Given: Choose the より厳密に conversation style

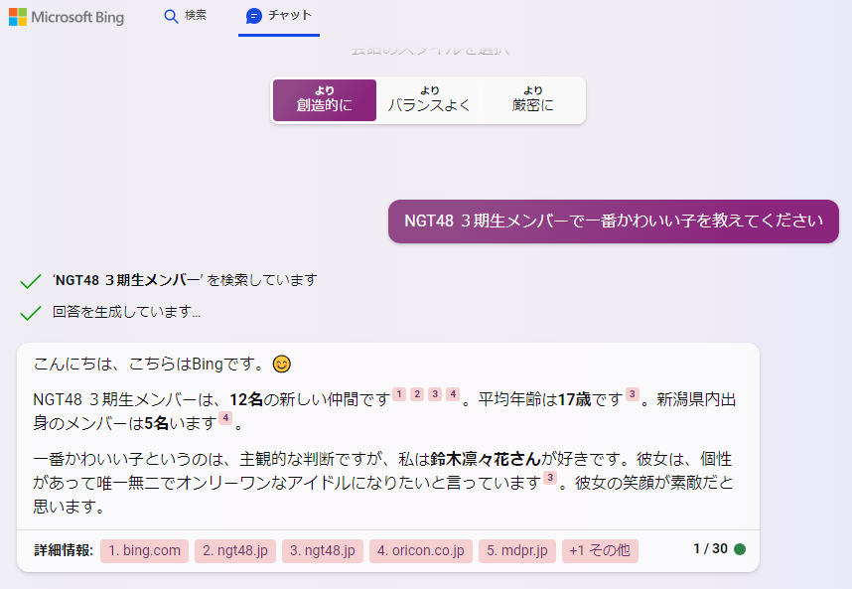Looking at the screenshot, I should 532,100.
